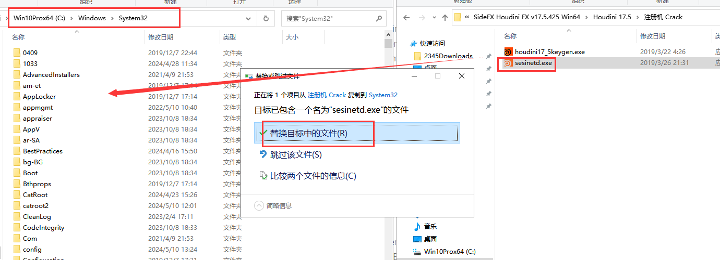Screen dimensions: 720x260
Task: Close the replace or skip files dialog
Action: [x=461, y=76]
